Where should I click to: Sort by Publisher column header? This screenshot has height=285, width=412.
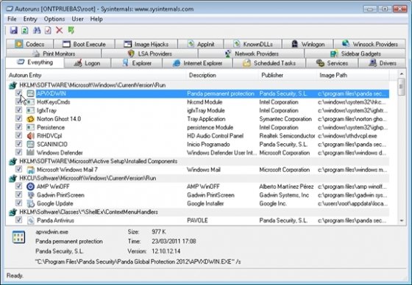point(288,76)
